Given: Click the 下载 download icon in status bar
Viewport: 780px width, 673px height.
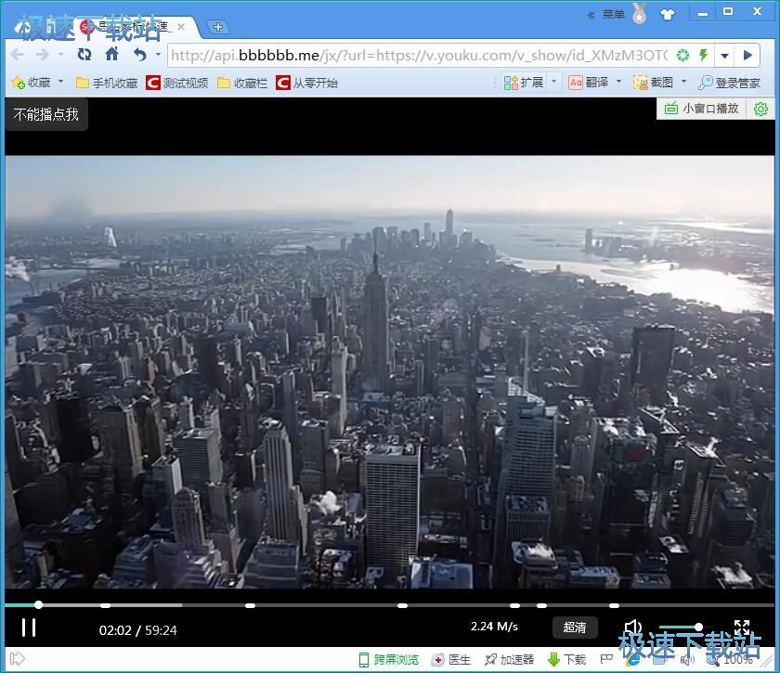Looking at the screenshot, I should click(x=566, y=660).
